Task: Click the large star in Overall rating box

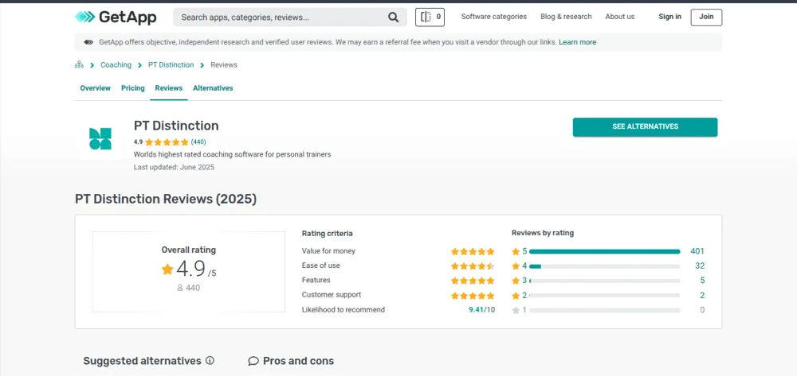Action: [167, 269]
